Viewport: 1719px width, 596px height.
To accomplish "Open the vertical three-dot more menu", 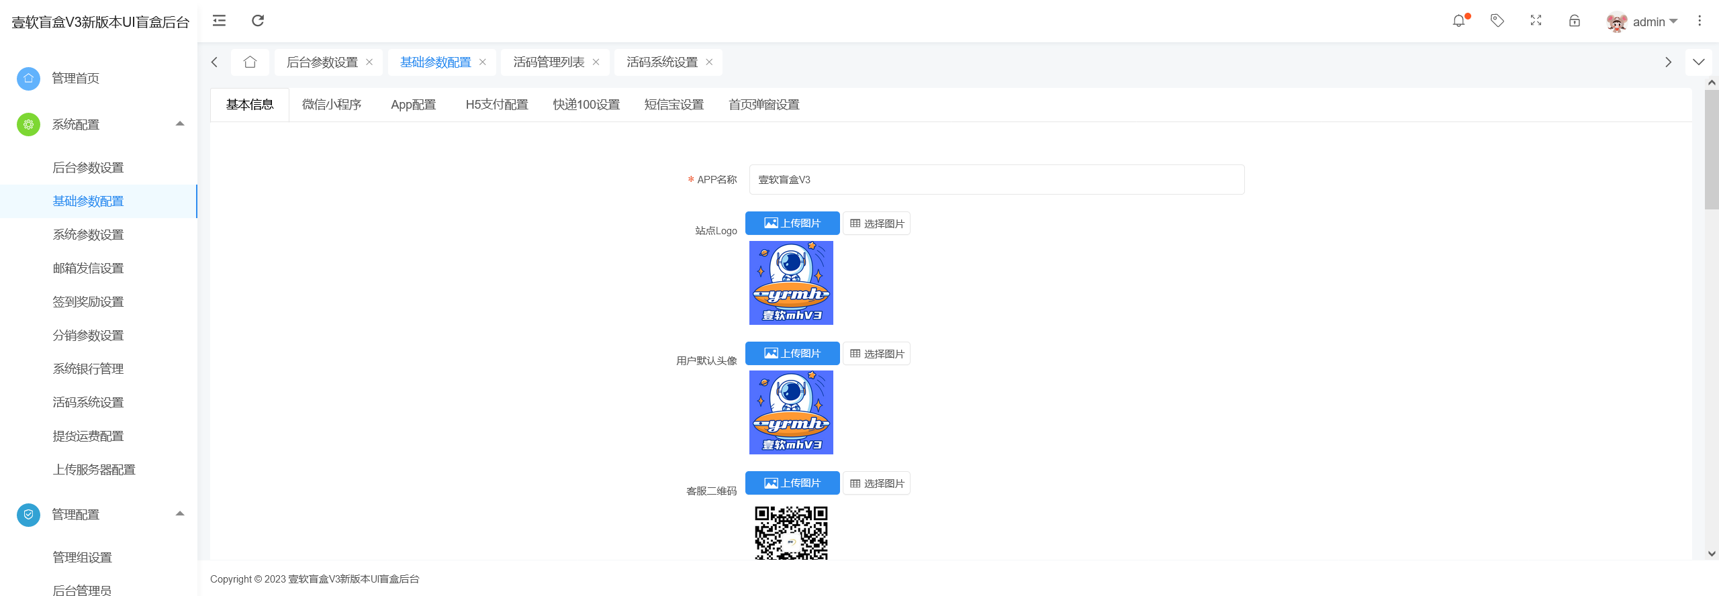I will (1700, 21).
